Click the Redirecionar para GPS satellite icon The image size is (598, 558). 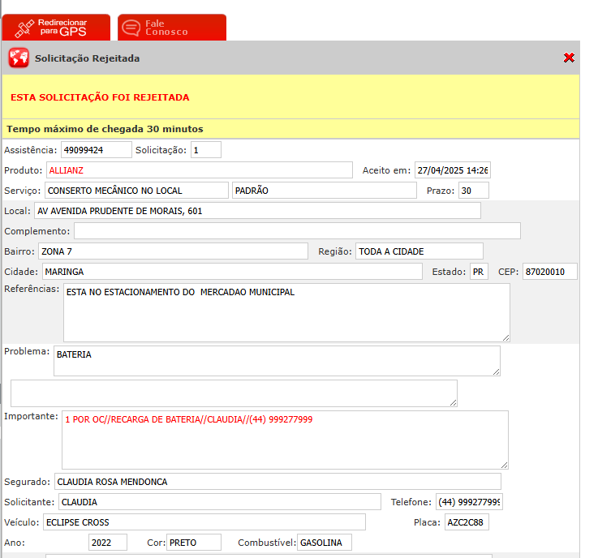(25, 28)
